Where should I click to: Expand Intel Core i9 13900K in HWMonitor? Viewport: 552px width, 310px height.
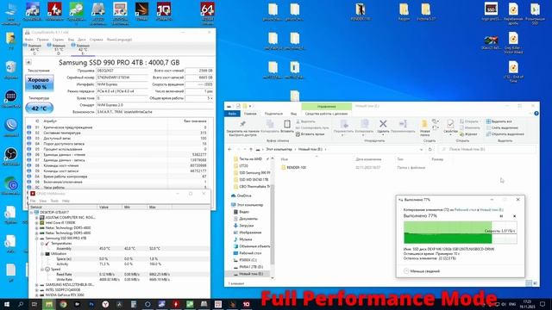click(37, 223)
